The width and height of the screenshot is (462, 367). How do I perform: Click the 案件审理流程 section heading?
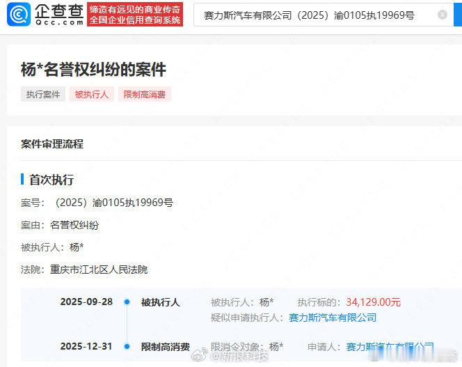pyautogui.click(x=52, y=144)
